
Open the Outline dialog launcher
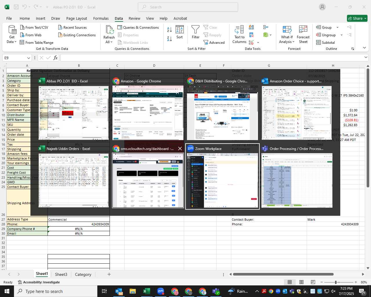pos(353,49)
